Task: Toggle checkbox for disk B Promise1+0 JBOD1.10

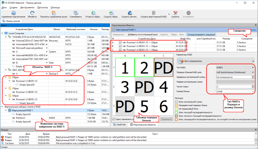Action: 120,46
